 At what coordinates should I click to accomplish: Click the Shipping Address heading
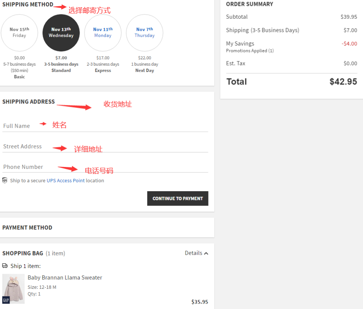coord(28,102)
